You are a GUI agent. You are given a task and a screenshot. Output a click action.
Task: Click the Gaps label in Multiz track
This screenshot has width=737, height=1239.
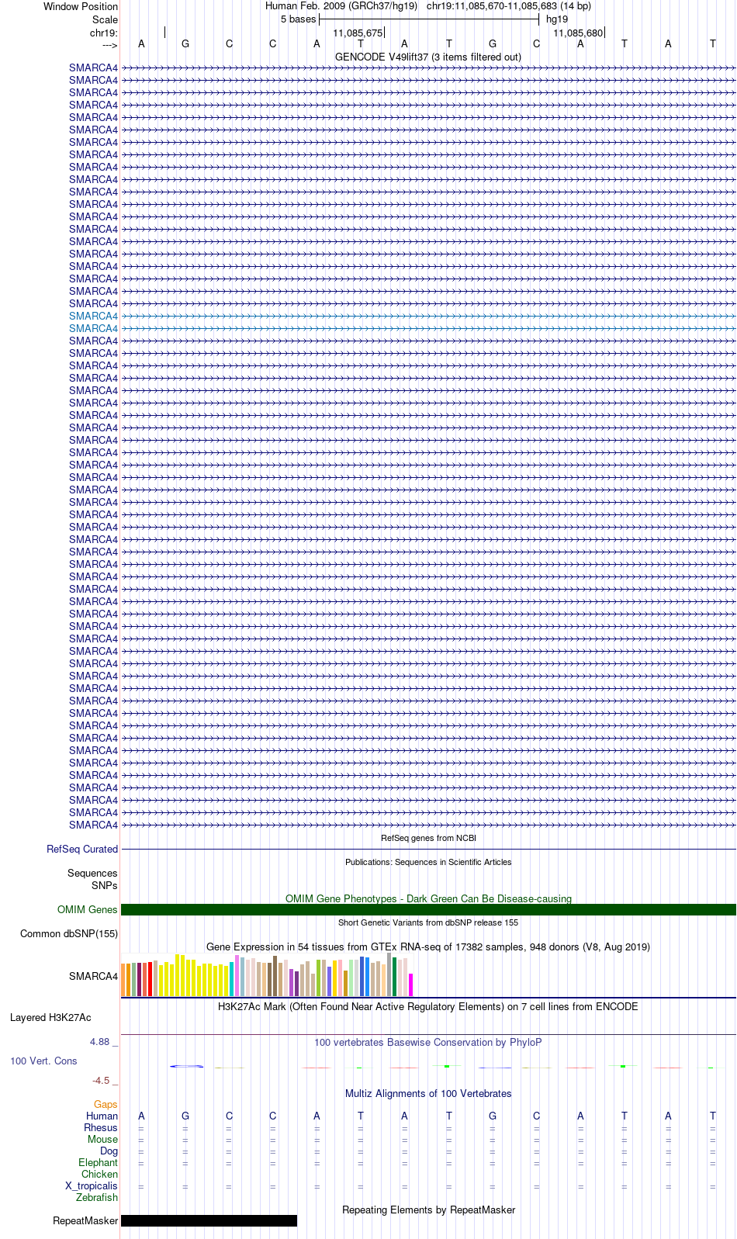pos(106,1104)
